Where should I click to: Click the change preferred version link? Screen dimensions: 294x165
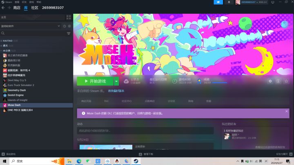tap(116, 91)
